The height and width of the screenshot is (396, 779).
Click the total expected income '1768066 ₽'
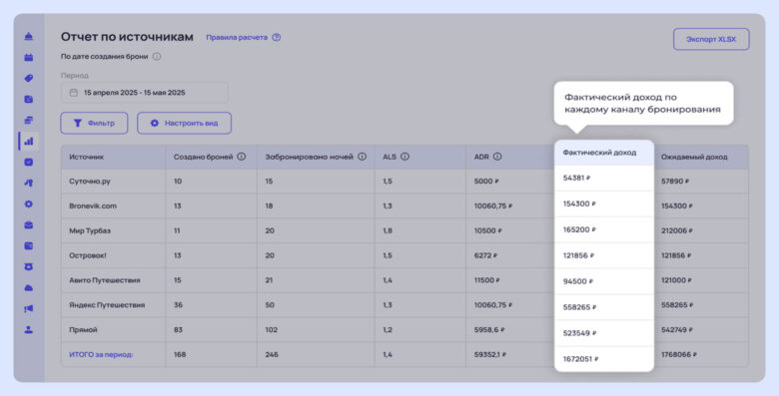(x=679, y=355)
